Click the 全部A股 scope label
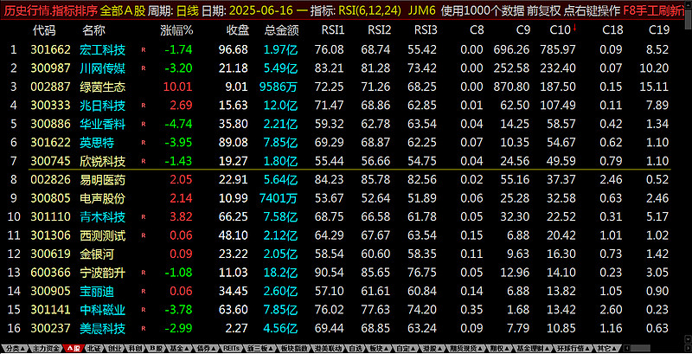This screenshot has height=354, width=692. (x=122, y=10)
